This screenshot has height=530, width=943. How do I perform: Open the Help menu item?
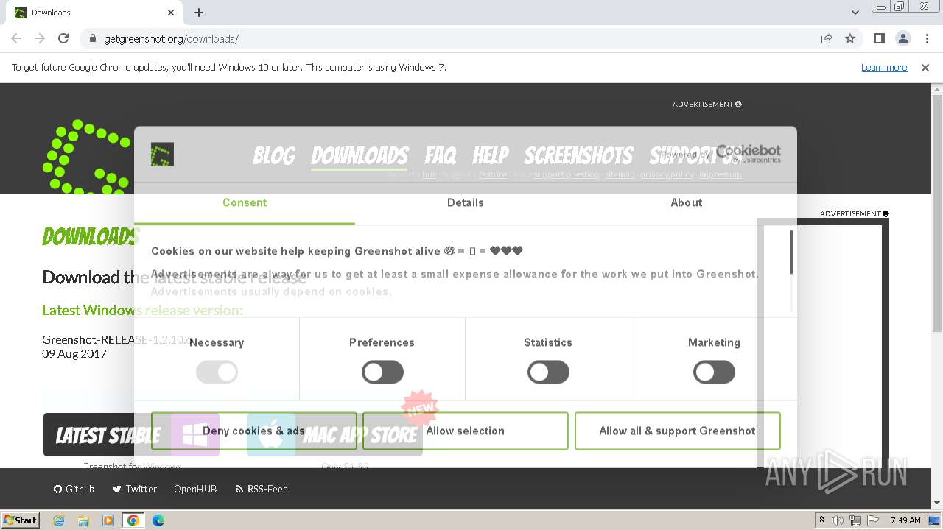coord(491,155)
